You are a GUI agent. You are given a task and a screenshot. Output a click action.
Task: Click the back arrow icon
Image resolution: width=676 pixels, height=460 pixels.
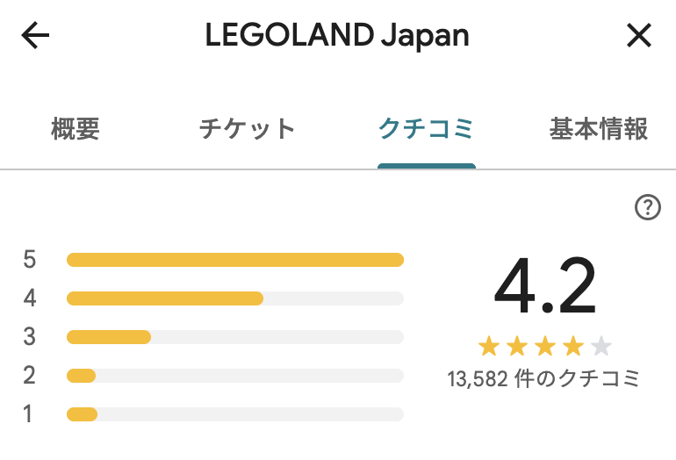[36, 36]
